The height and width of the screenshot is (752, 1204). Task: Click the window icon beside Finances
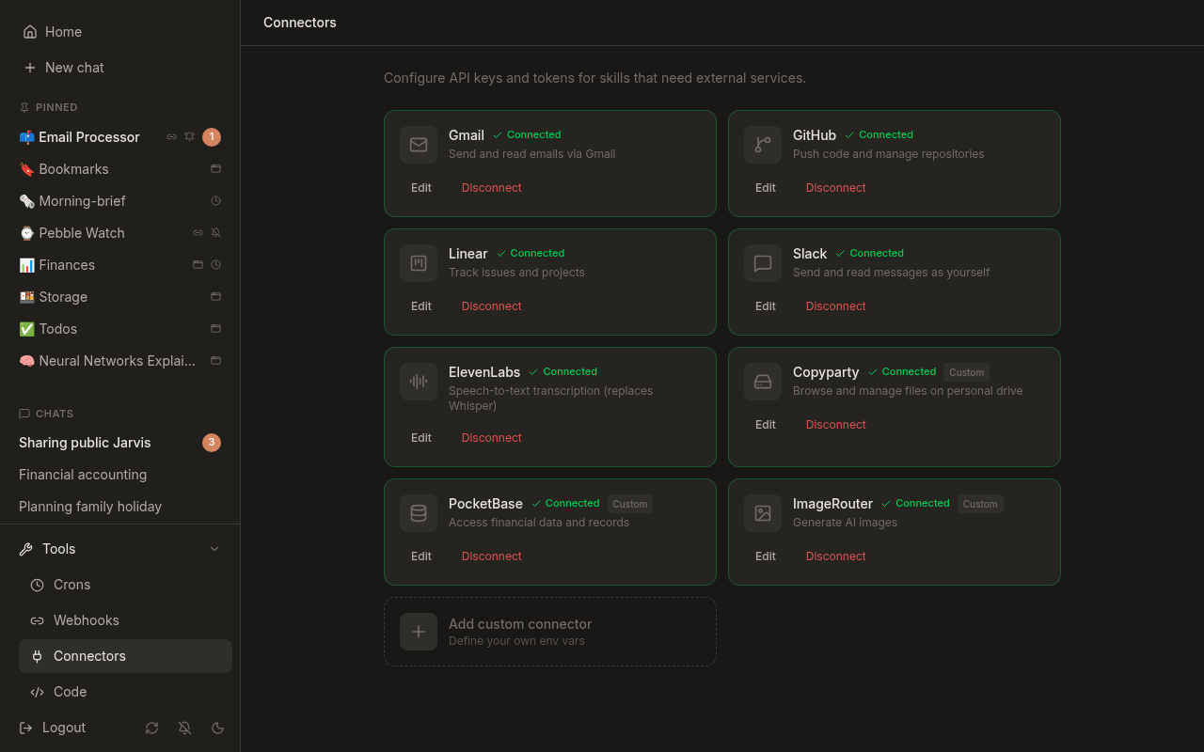click(198, 265)
